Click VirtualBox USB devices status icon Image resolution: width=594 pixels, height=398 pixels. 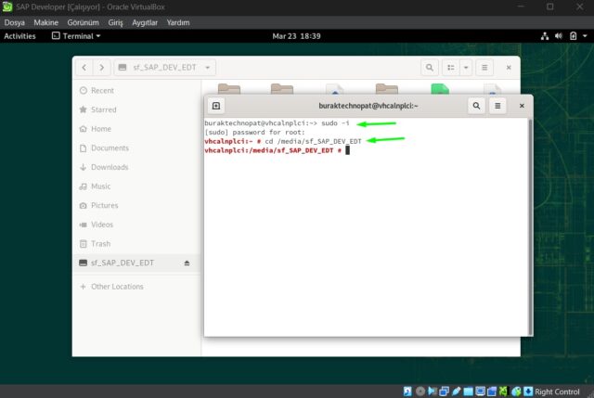(x=456, y=392)
